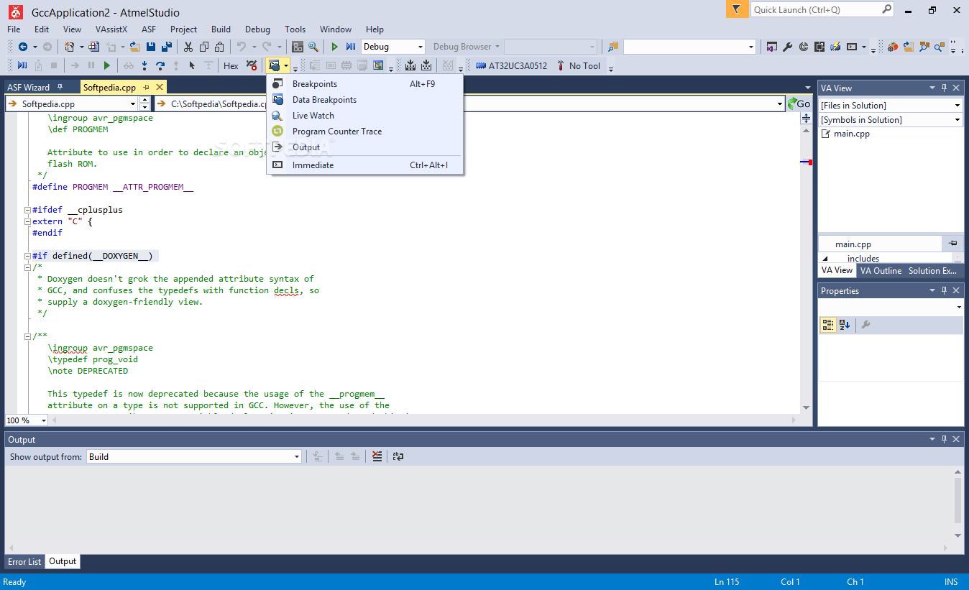Click the Output panel vertical scrollbar

[957, 502]
